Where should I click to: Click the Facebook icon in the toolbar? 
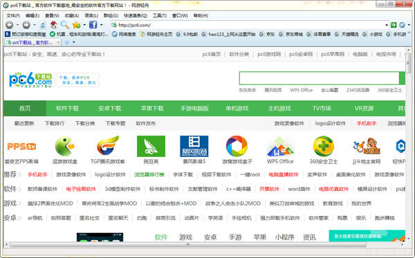pos(93,25)
